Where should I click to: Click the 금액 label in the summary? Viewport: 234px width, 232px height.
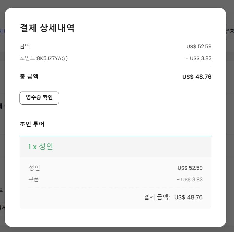pos(25,46)
